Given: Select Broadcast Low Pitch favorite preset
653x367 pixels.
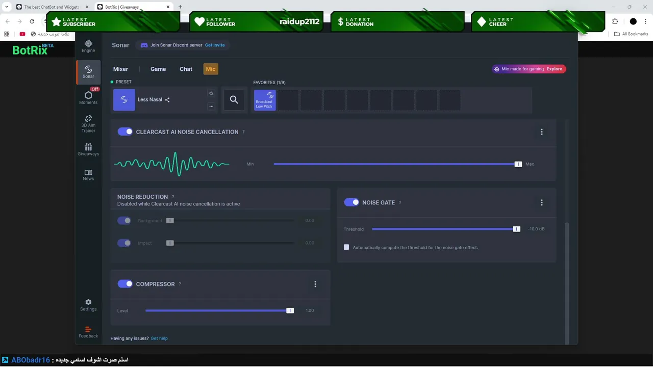Looking at the screenshot, I should coord(265,100).
